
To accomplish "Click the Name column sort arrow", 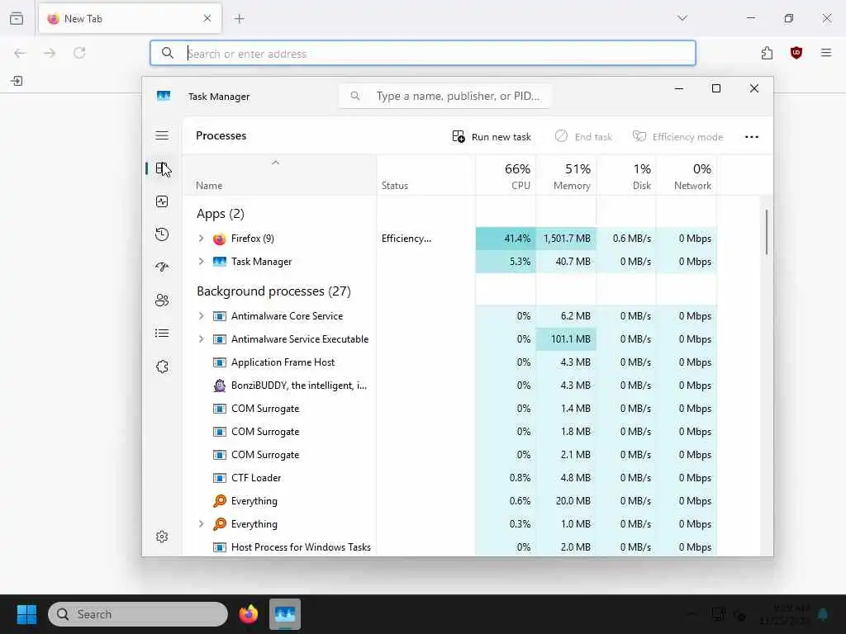I will tap(275, 163).
